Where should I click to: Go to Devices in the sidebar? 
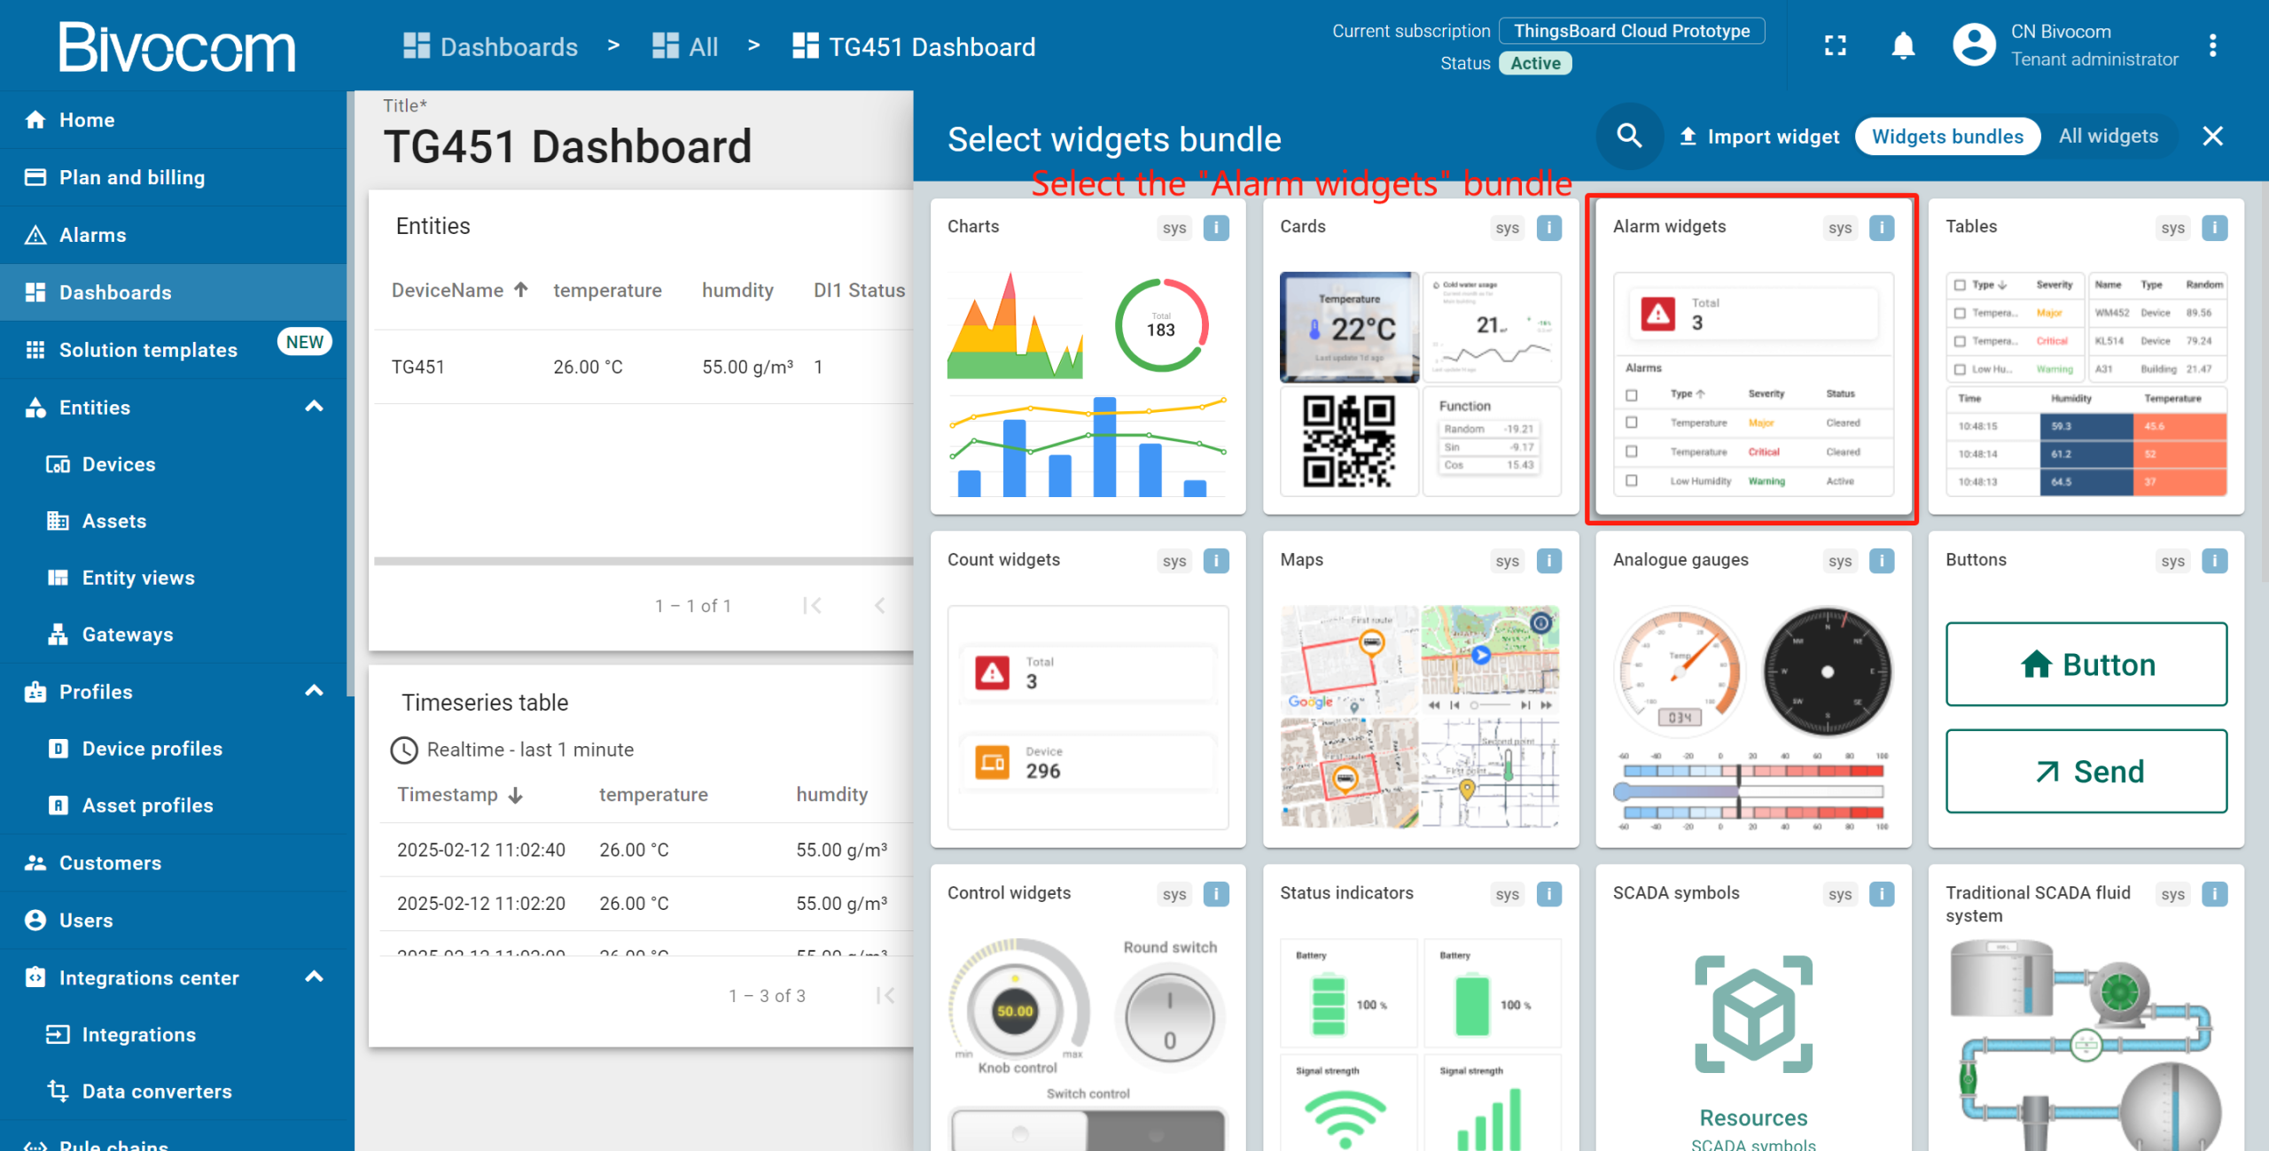click(x=118, y=464)
